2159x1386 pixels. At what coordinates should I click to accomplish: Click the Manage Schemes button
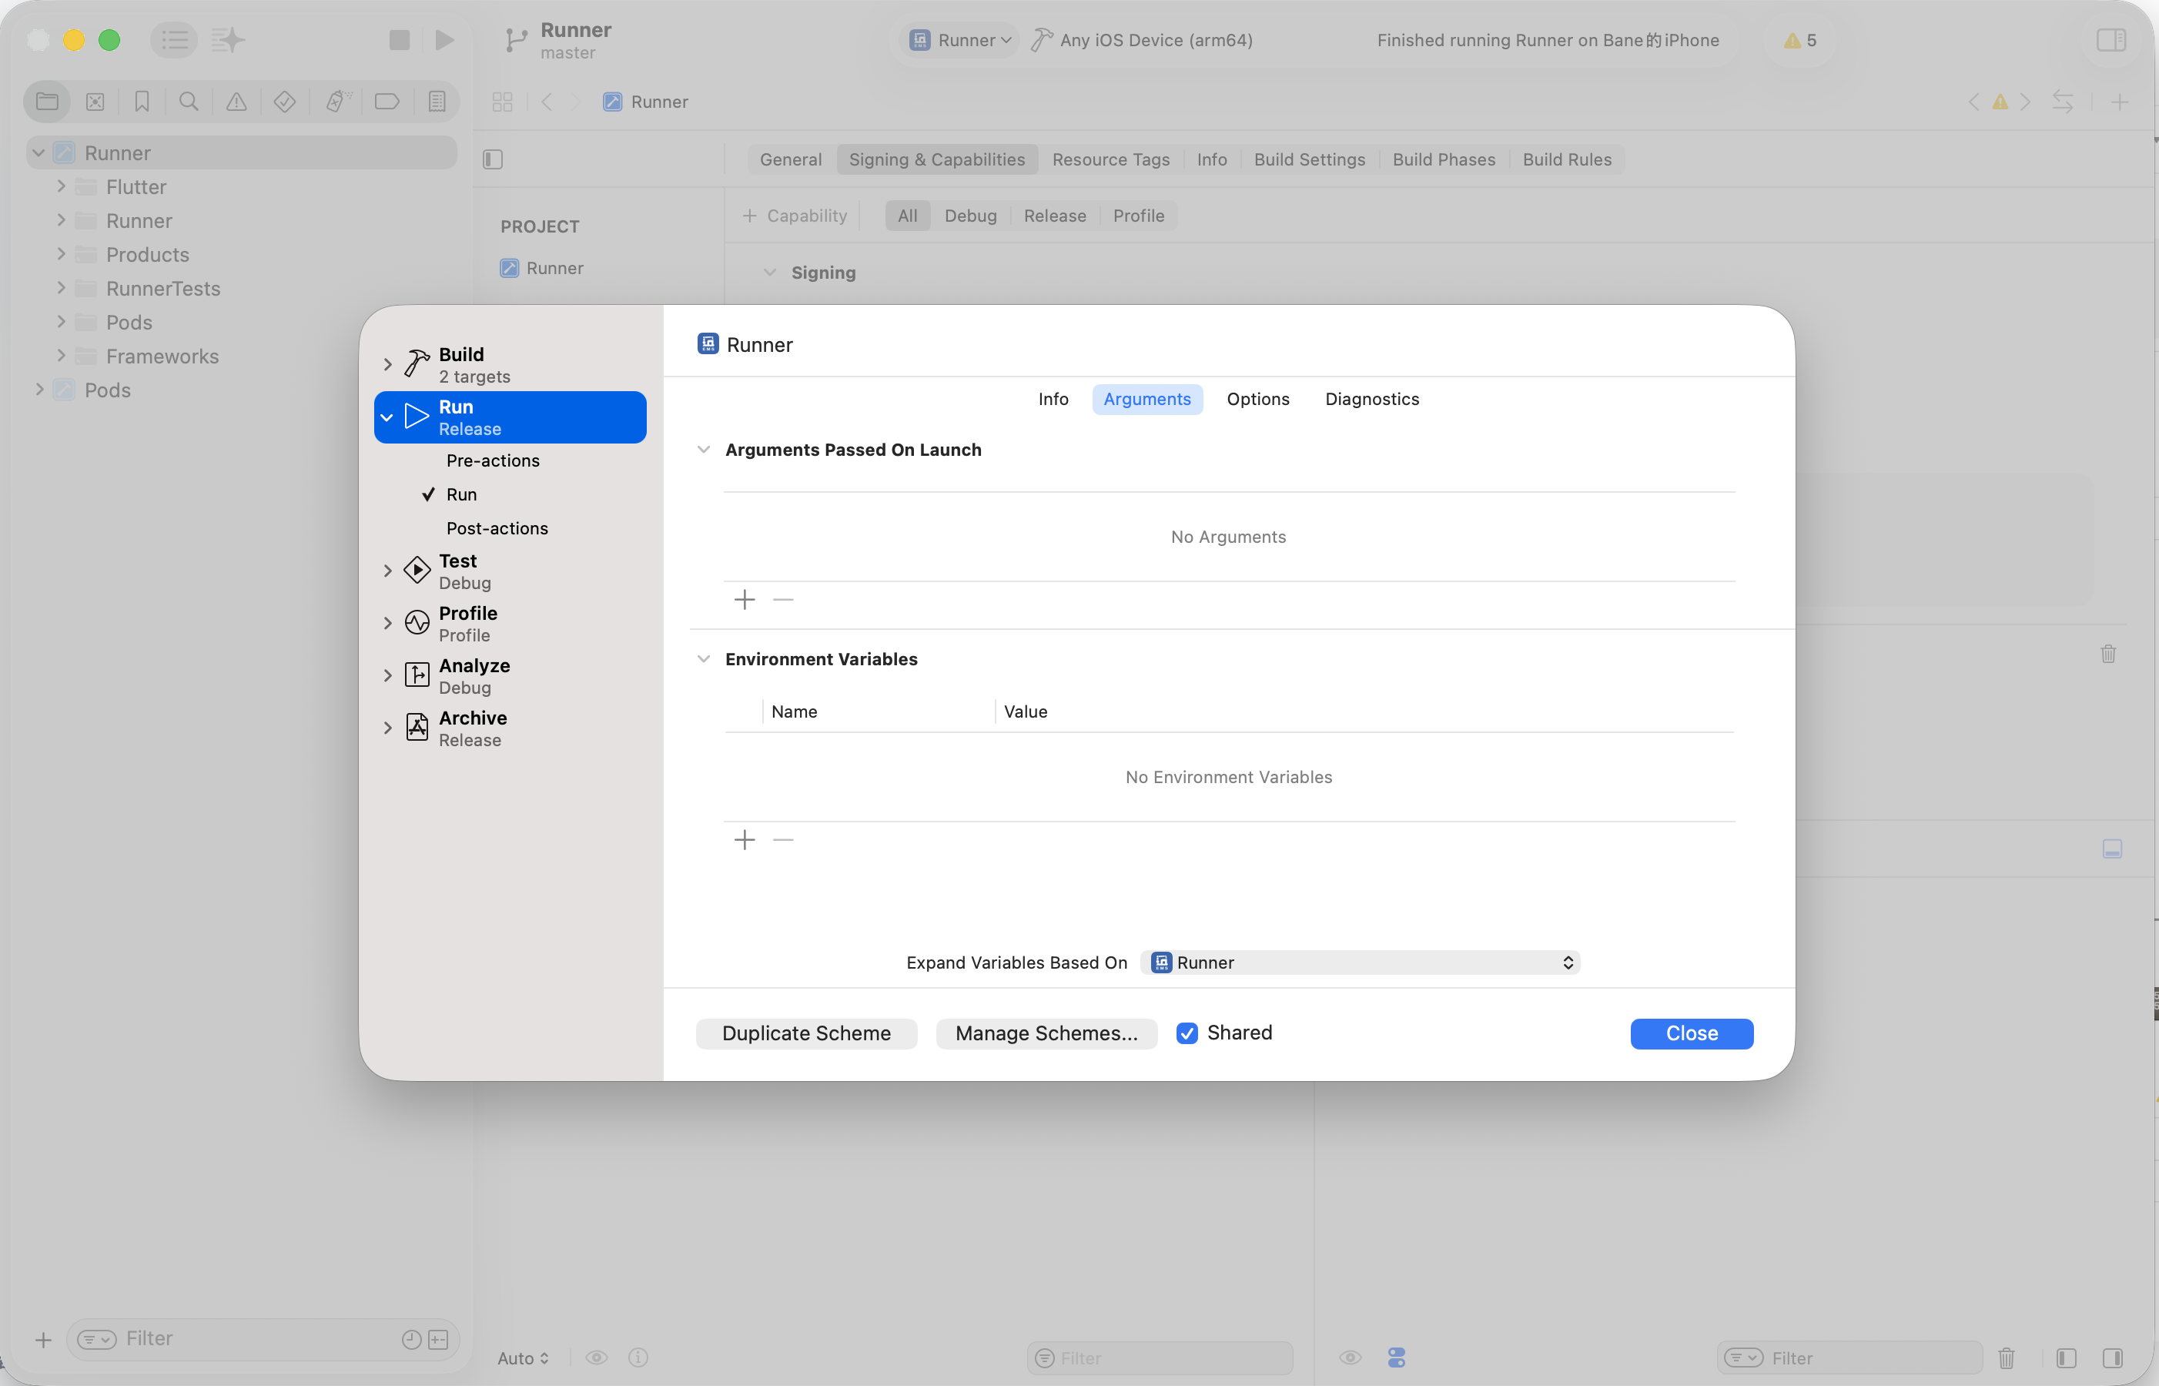click(x=1046, y=1034)
